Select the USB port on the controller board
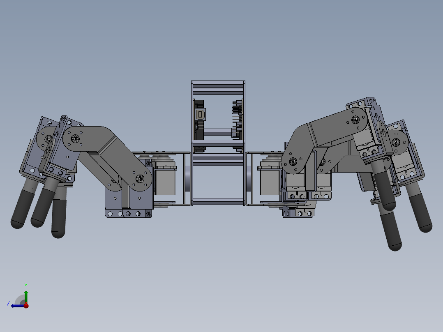Image resolution: width=443 pixels, height=332 pixels. pos(200,115)
